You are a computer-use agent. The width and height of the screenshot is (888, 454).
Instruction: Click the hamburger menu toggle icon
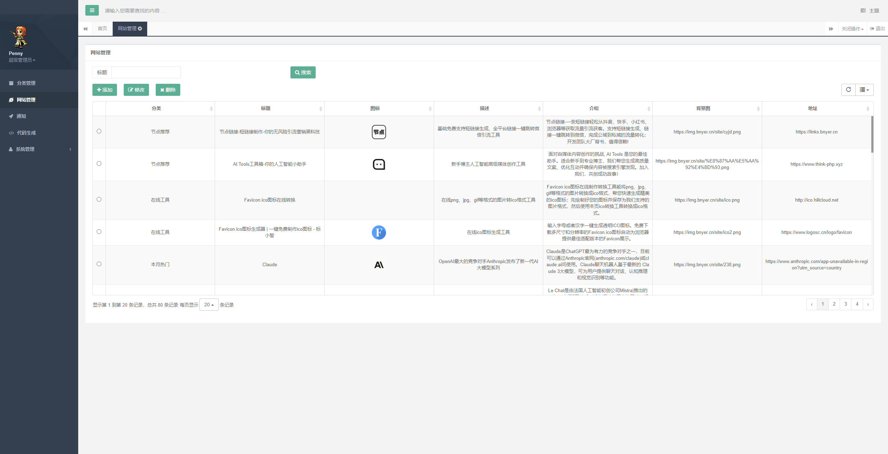point(92,10)
